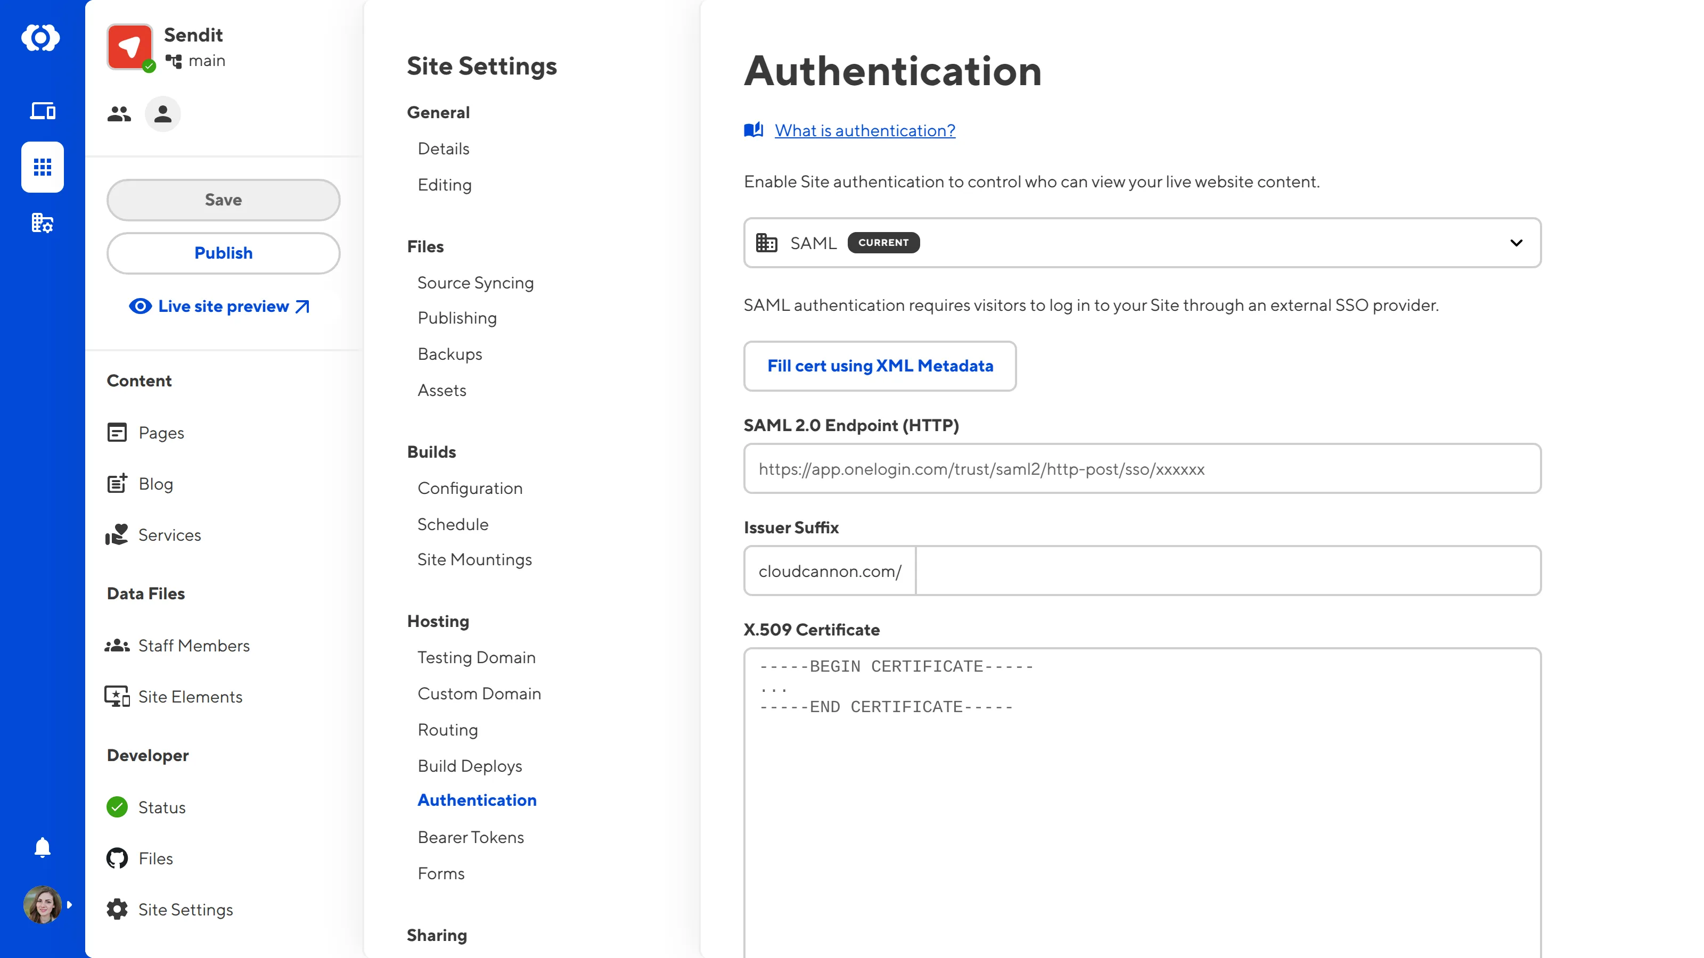Click the Authentication menu item
The height and width of the screenshot is (958, 1704).
[478, 800]
